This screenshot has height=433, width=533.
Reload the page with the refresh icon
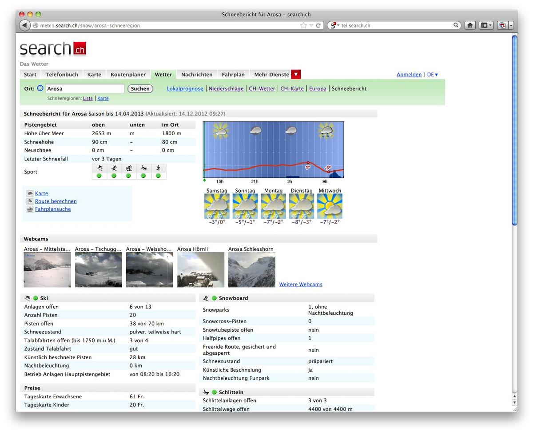(318, 25)
